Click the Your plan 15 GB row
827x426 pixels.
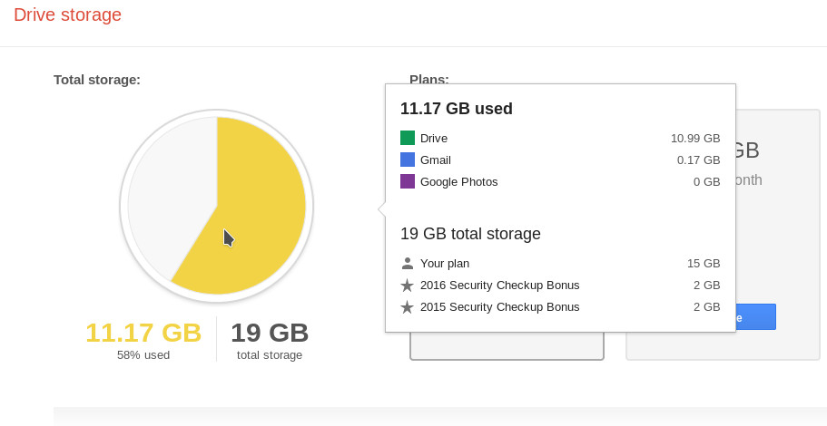560,263
